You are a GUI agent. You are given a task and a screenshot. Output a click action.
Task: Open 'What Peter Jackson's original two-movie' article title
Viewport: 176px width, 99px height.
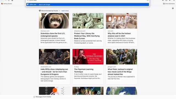point(120,72)
